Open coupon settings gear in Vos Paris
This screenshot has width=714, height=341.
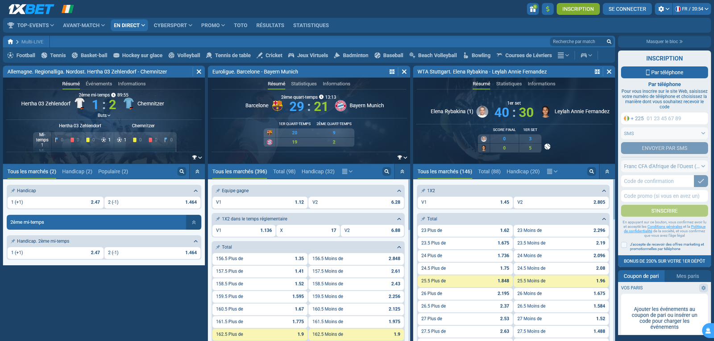[703, 288]
